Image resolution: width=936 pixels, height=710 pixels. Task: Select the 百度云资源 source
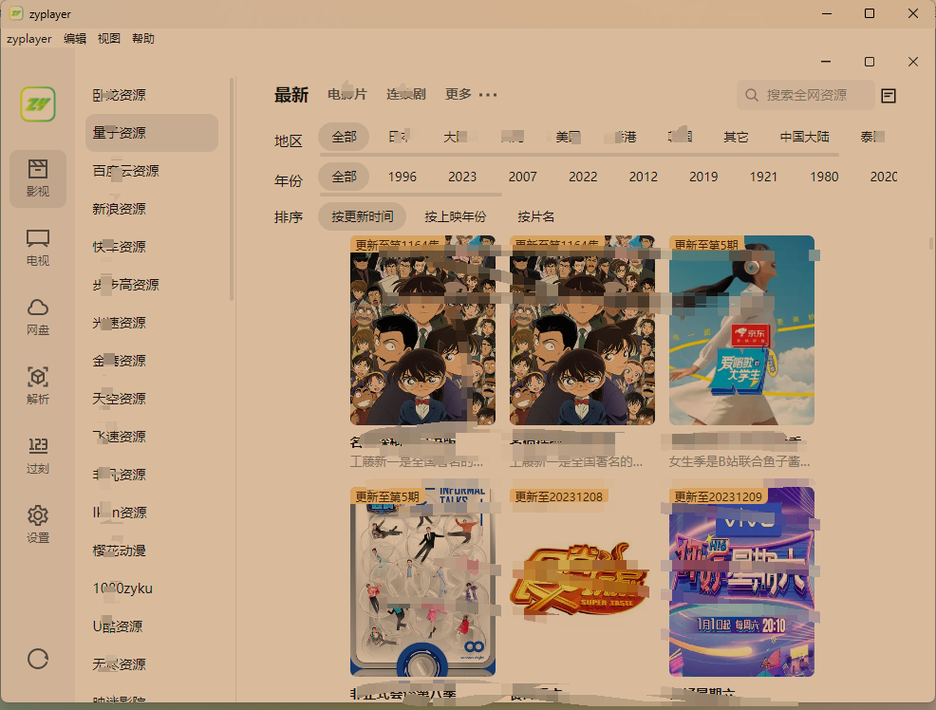point(152,171)
